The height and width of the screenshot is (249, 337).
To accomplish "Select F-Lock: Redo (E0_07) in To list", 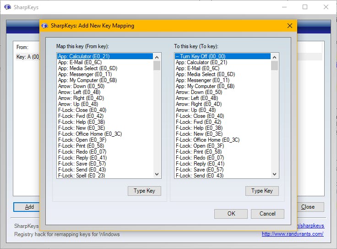I will click(223, 158).
